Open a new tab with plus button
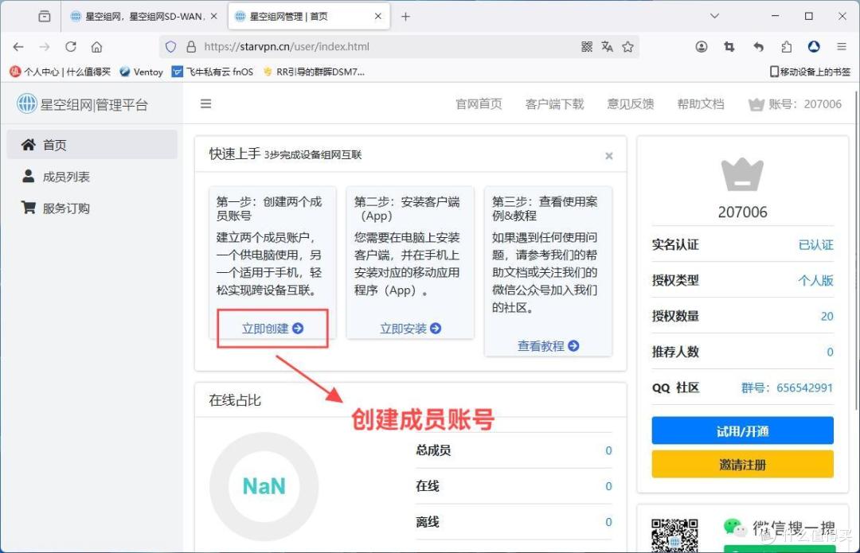 tap(405, 17)
